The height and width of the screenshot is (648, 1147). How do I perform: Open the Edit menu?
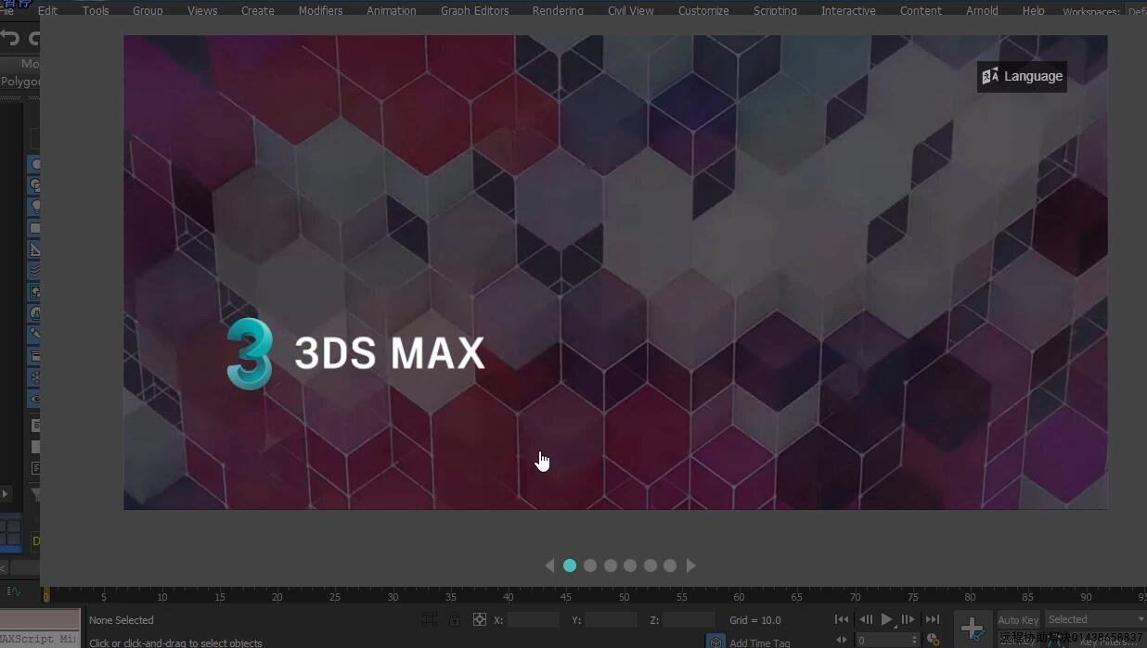click(47, 10)
